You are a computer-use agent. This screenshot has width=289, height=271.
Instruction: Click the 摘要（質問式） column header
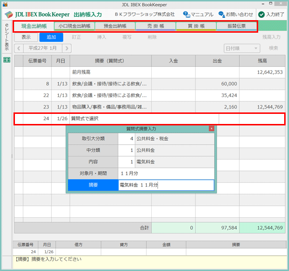[x=111, y=61]
